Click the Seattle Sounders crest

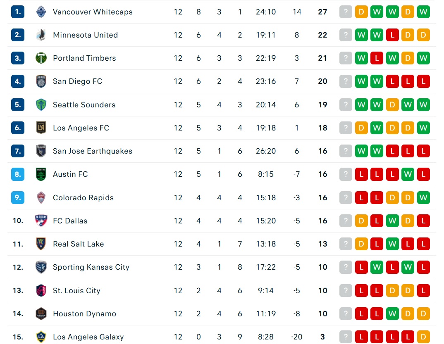pos(41,104)
